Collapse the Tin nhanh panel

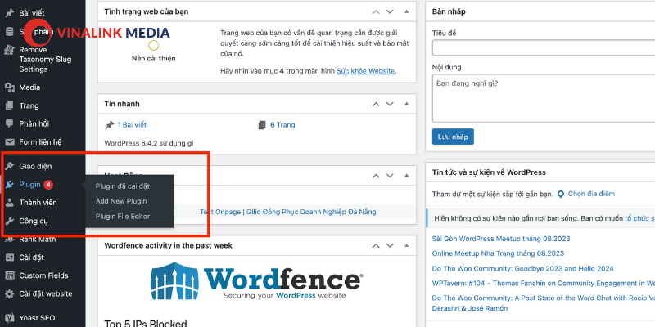(406, 104)
